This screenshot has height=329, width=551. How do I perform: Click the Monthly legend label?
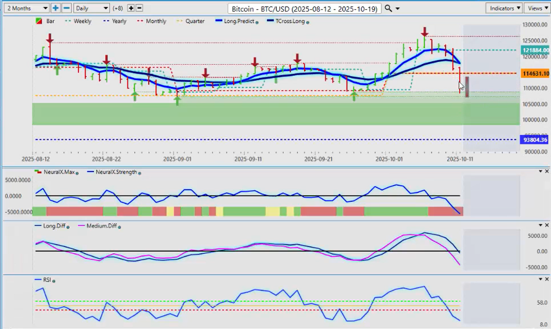tap(155, 21)
